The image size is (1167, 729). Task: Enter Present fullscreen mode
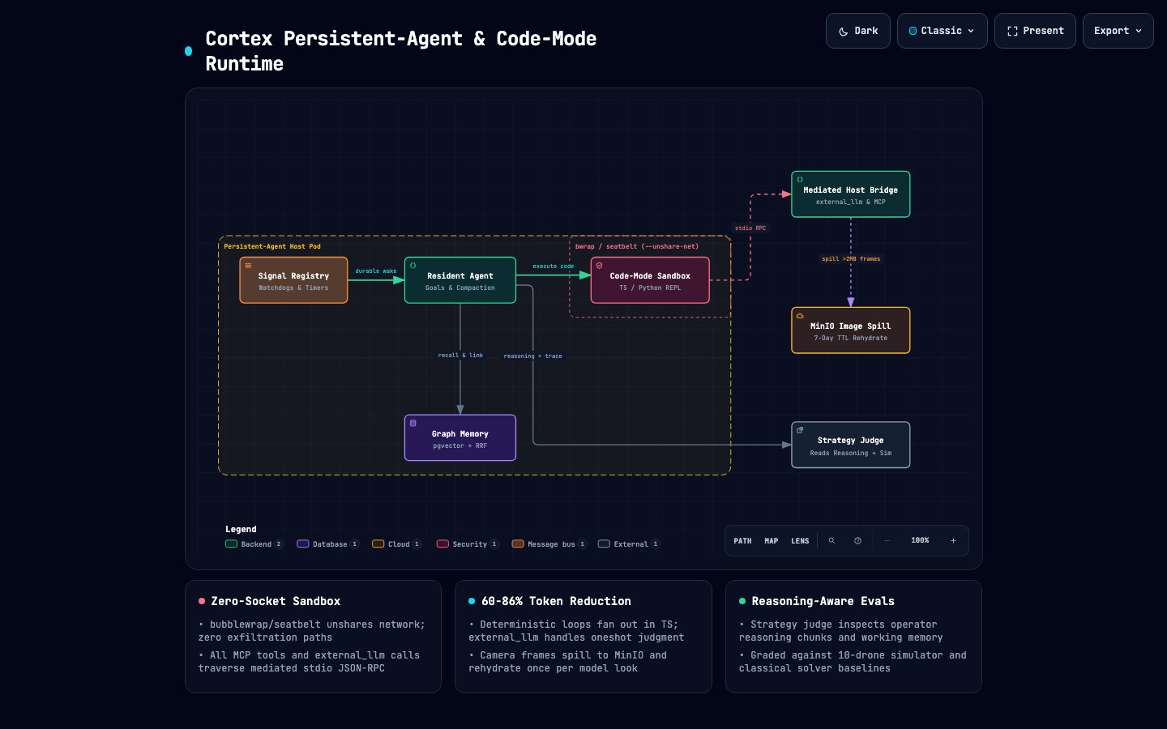1035,31
